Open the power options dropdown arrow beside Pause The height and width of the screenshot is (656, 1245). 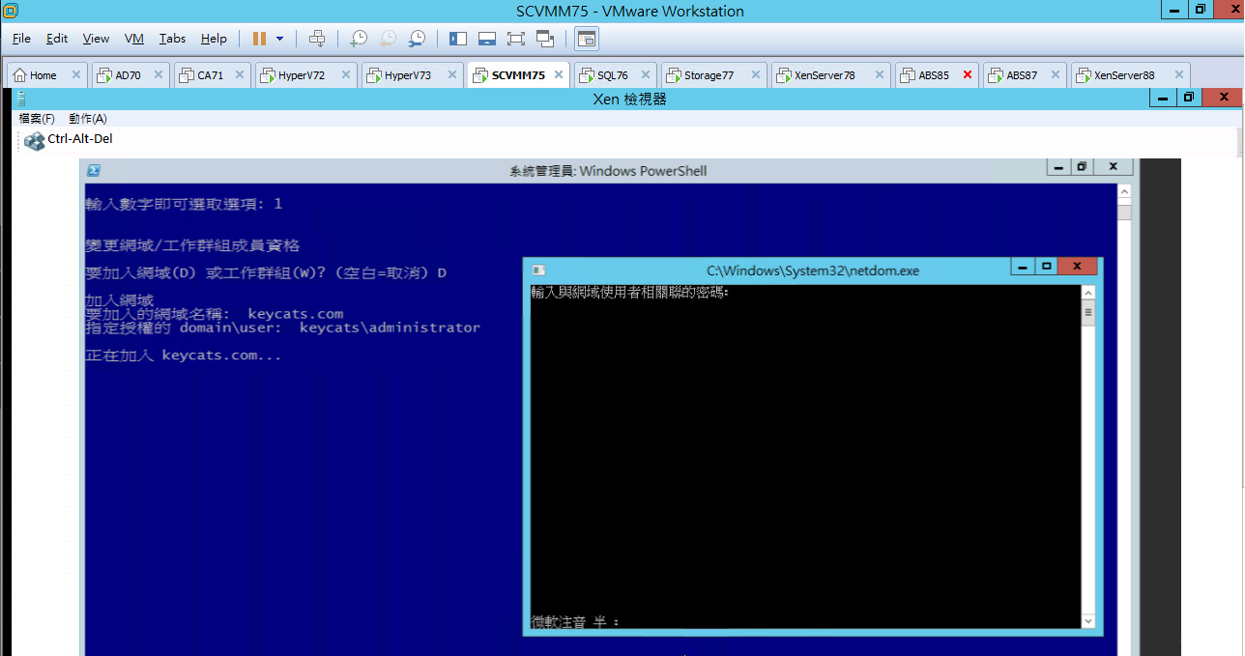tap(280, 39)
